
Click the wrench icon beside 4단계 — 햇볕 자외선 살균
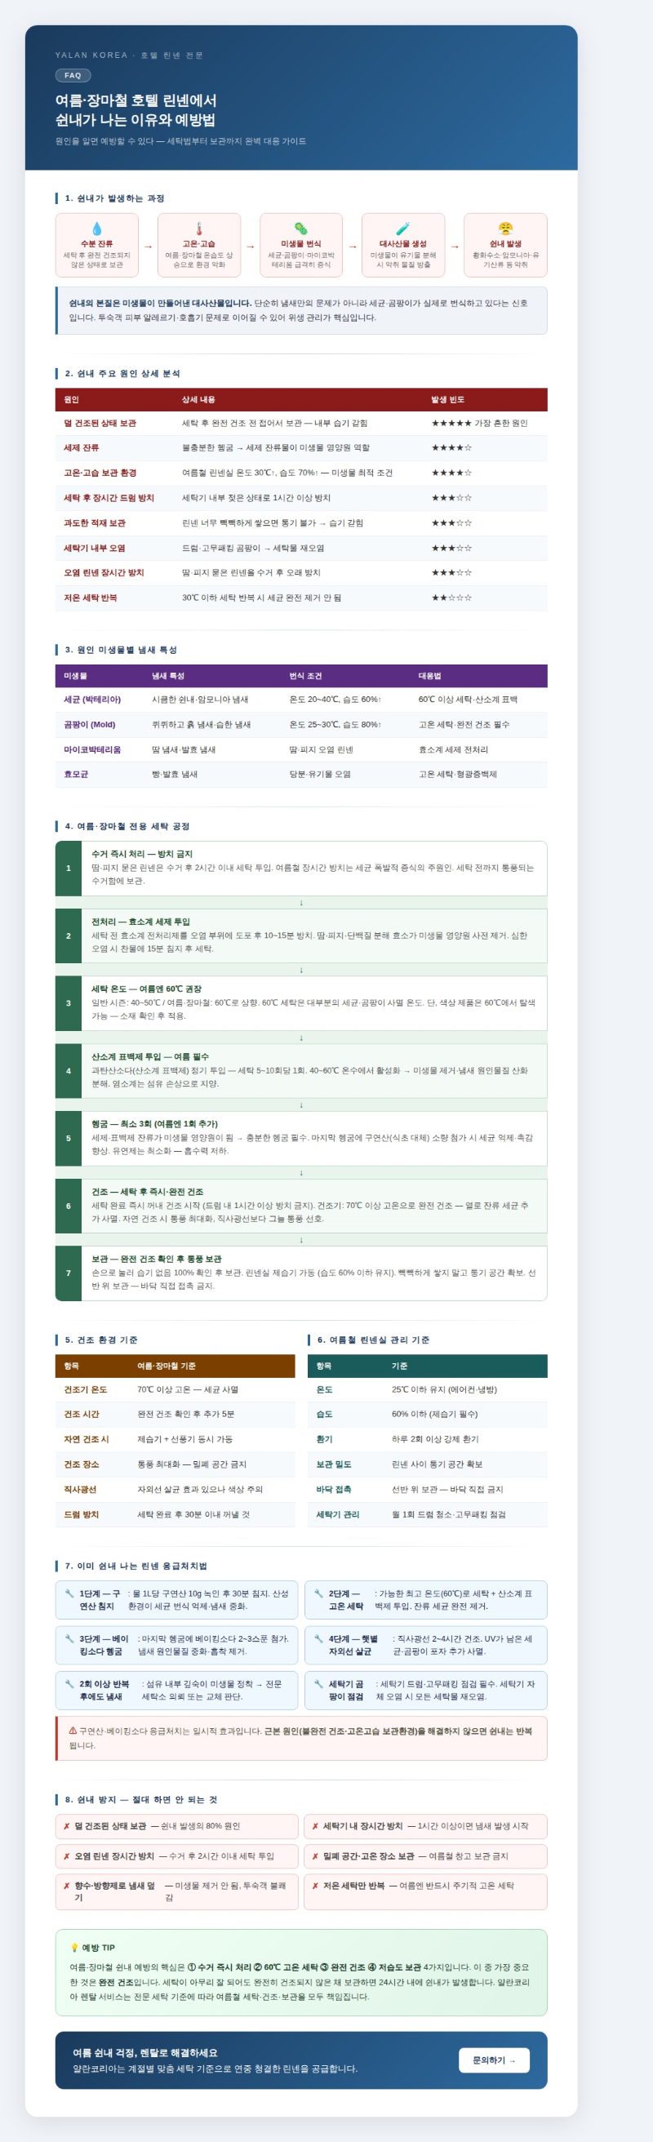coord(318,1639)
